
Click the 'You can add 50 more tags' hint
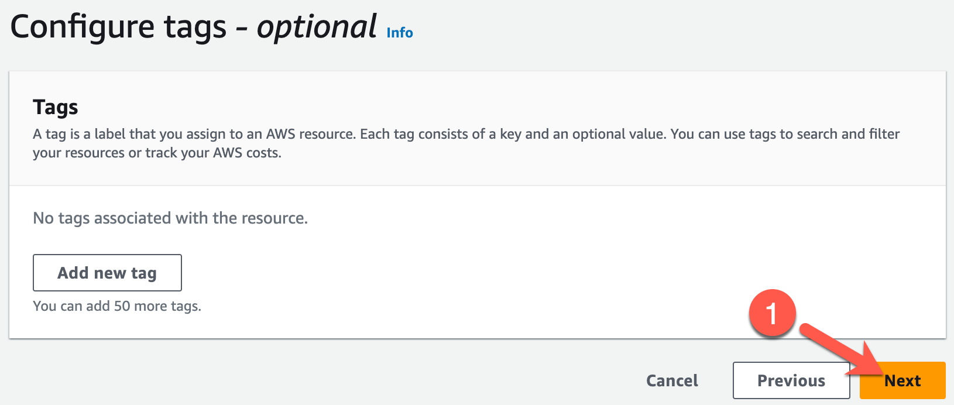click(x=117, y=306)
